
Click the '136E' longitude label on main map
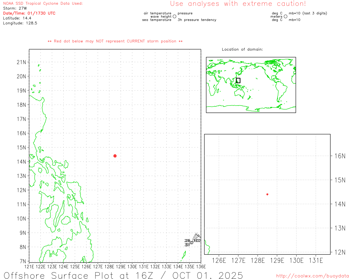pos(201,266)
